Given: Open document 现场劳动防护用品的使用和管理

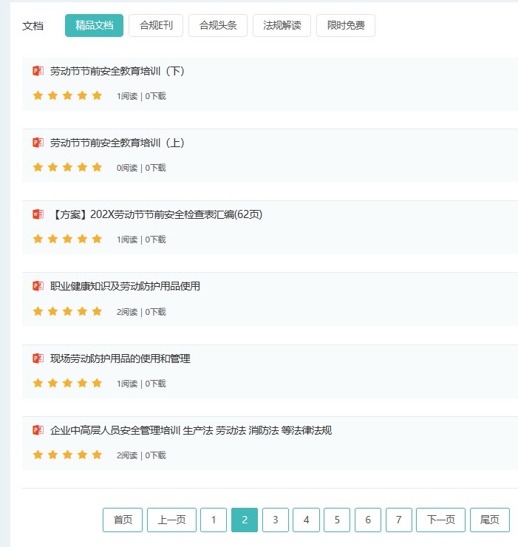Looking at the screenshot, I should pyautogui.click(x=120, y=359).
